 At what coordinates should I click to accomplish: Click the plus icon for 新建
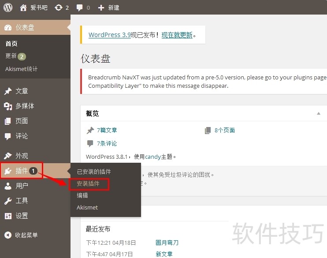[101, 8]
